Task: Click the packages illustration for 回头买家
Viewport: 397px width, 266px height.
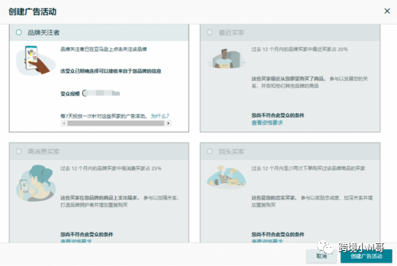Action: pyautogui.click(x=227, y=177)
